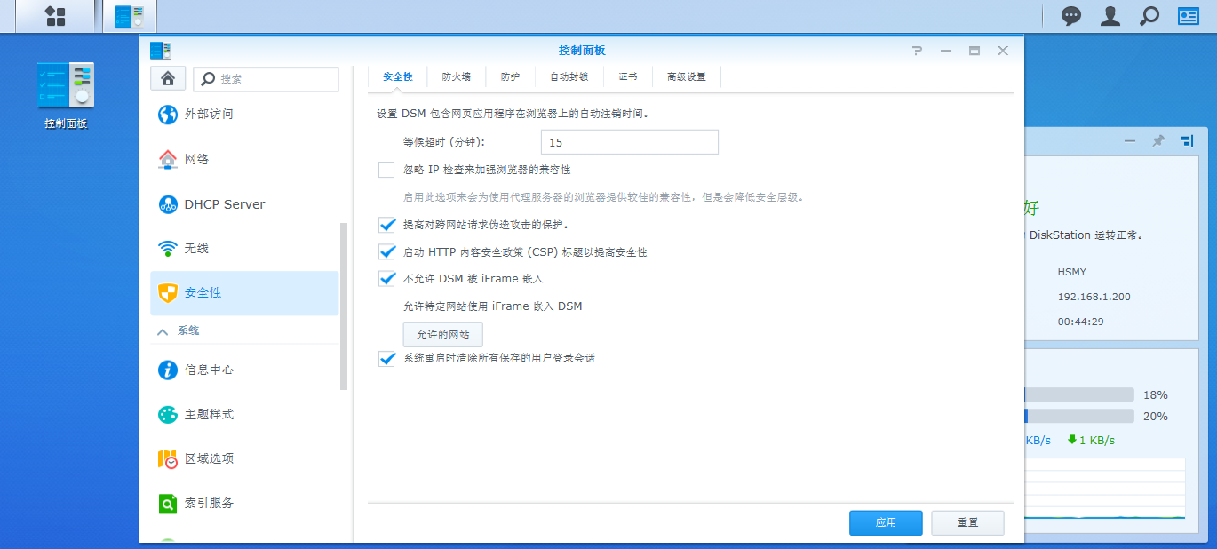Screen dimensions: 1217x549
Task: Collapse the 系统 section in sidebar
Action: pyautogui.click(x=163, y=330)
